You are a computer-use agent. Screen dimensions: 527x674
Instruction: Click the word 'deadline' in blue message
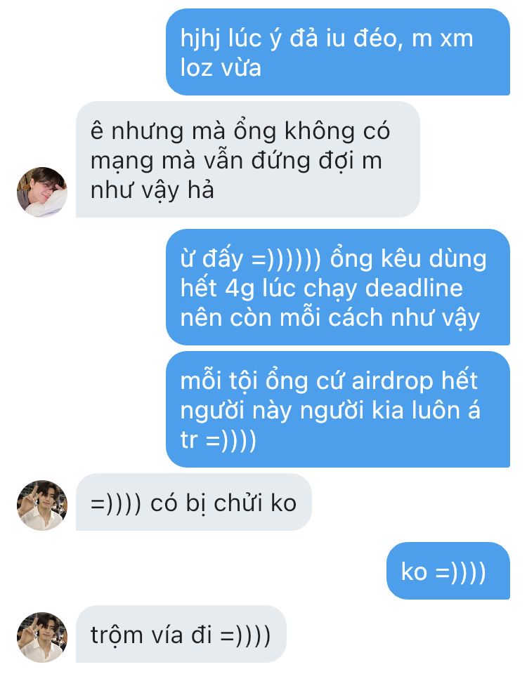tap(414, 288)
